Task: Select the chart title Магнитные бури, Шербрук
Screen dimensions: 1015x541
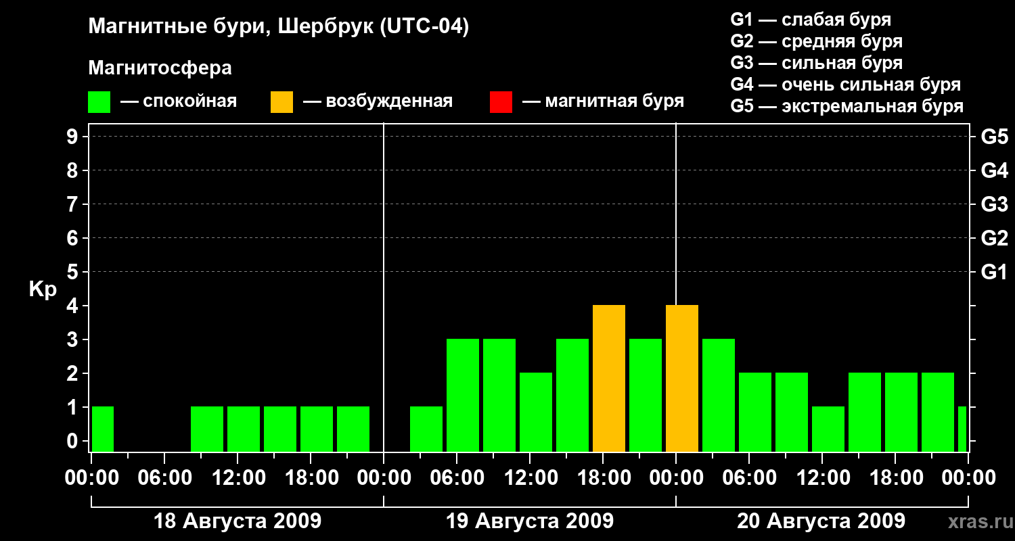Action: pos(278,28)
